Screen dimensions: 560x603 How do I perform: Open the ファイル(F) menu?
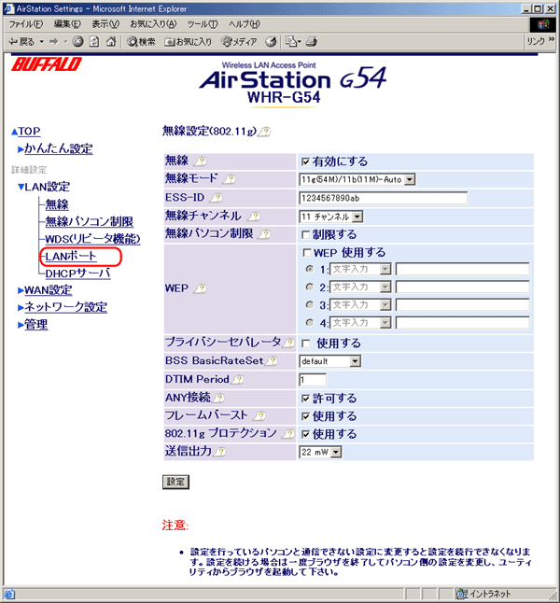click(26, 24)
